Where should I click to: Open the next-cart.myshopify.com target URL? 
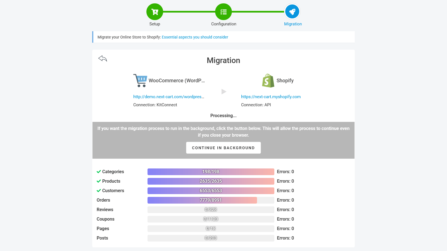pyautogui.click(x=271, y=97)
